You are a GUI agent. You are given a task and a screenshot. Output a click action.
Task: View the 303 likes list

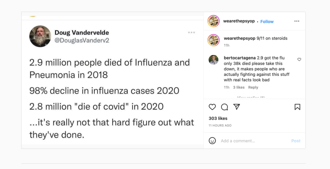[218, 119]
